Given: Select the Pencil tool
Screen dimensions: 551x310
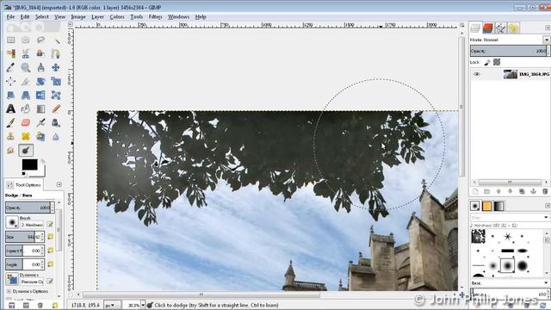Looking at the screenshot, I should coord(56,108).
